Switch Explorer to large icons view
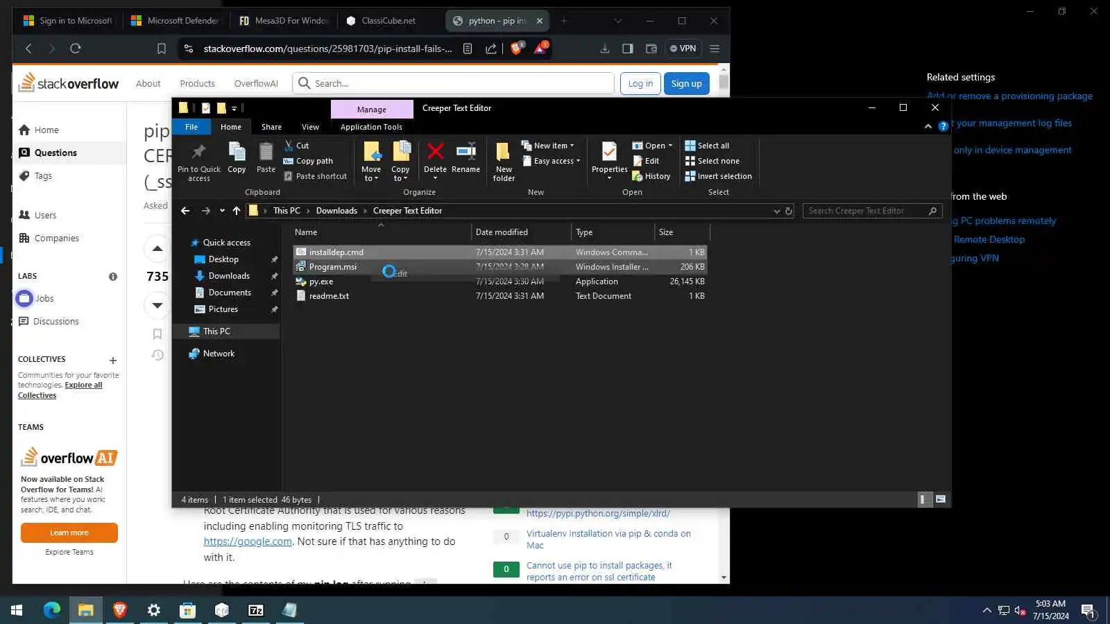This screenshot has width=1110, height=624. 941,499
